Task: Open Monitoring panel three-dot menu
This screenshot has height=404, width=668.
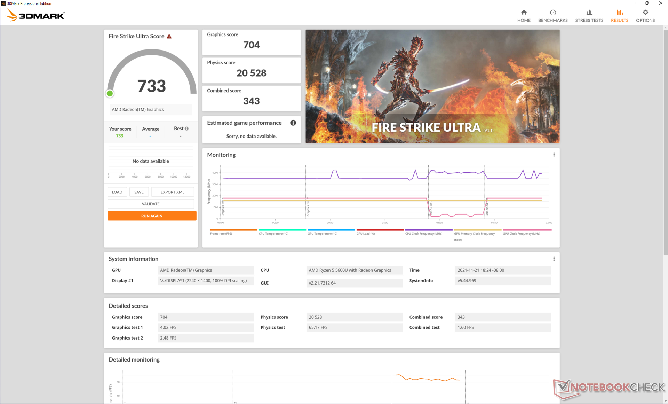Action: pyautogui.click(x=554, y=155)
